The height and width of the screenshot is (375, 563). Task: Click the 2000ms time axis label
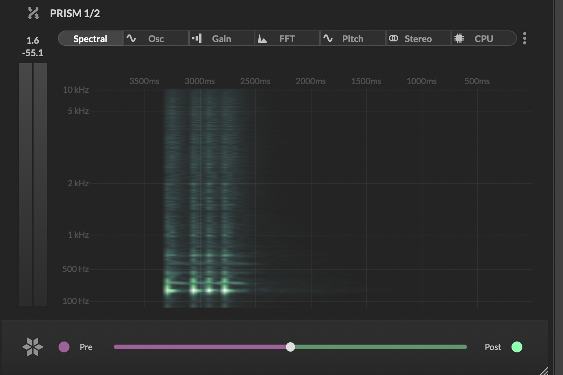click(311, 81)
